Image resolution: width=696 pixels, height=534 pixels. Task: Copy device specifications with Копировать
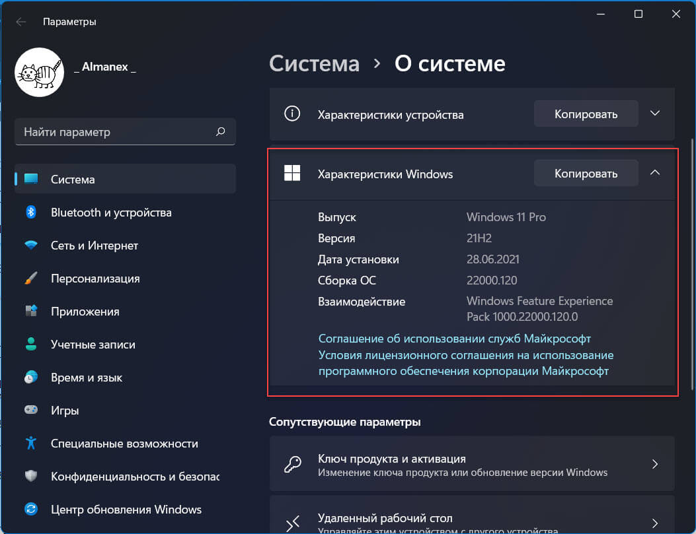[x=586, y=114]
